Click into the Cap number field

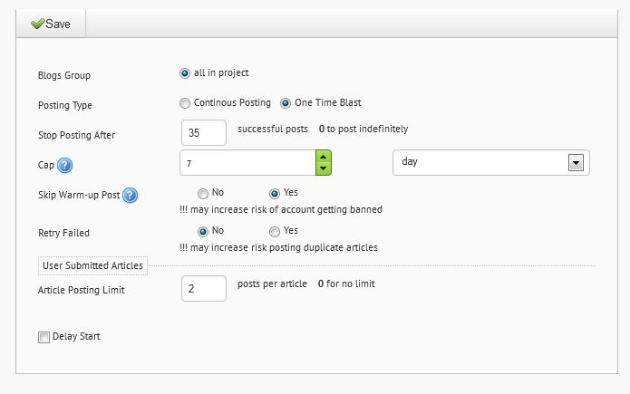(x=247, y=163)
